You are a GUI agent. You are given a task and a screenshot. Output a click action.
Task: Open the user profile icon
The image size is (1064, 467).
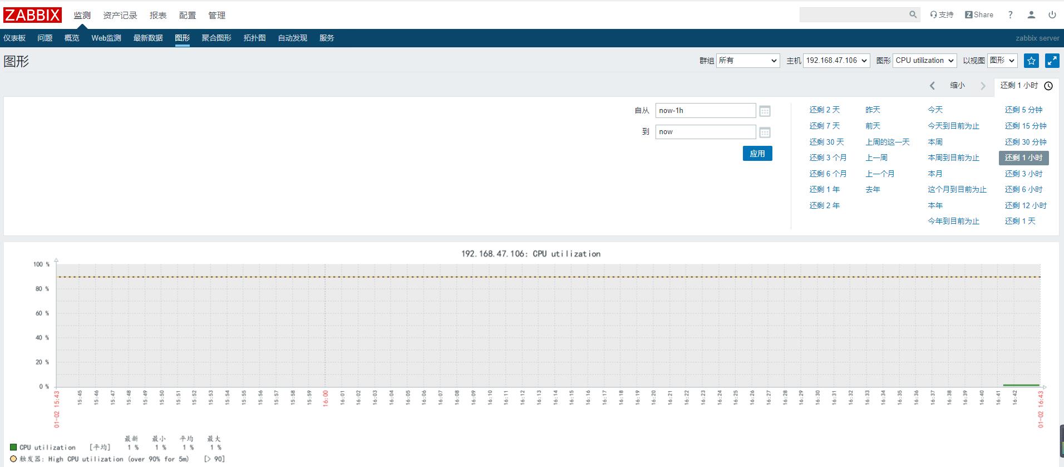tap(1031, 15)
